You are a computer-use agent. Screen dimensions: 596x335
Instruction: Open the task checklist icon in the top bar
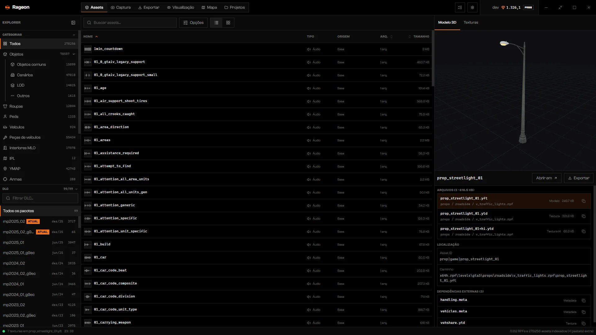click(460, 7)
